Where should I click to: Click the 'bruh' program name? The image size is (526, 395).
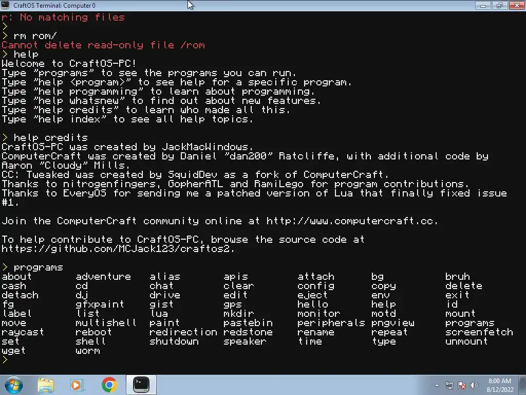point(458,276)
